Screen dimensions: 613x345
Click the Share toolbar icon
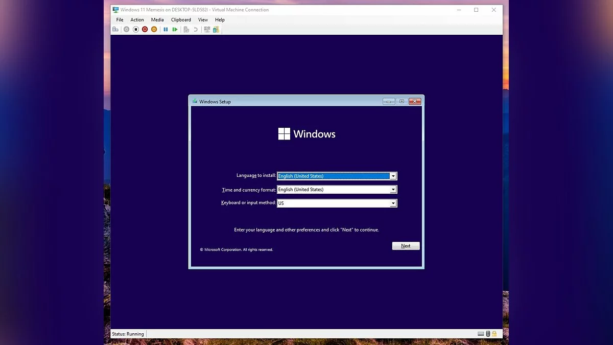coord(216,30)
